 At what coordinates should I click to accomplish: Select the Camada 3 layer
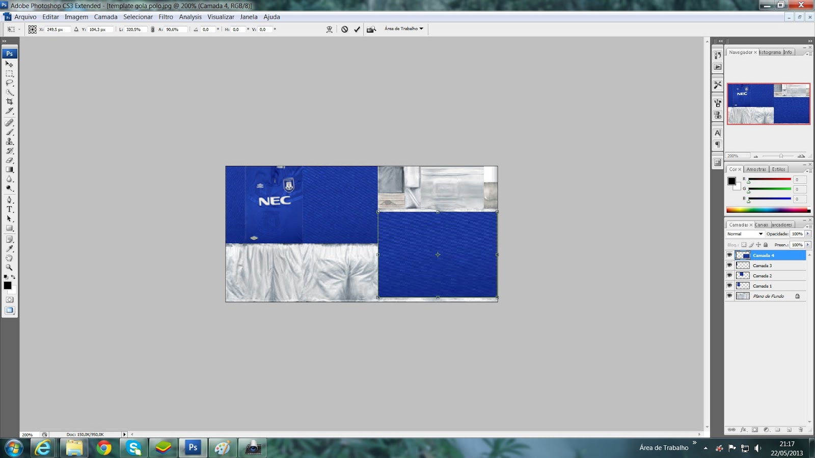[764, 266]
